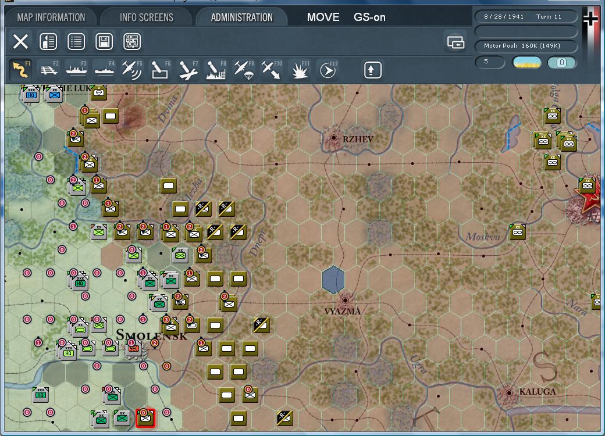Click the explosion icon (F11)
605x436 pixels.
(300, 70)
